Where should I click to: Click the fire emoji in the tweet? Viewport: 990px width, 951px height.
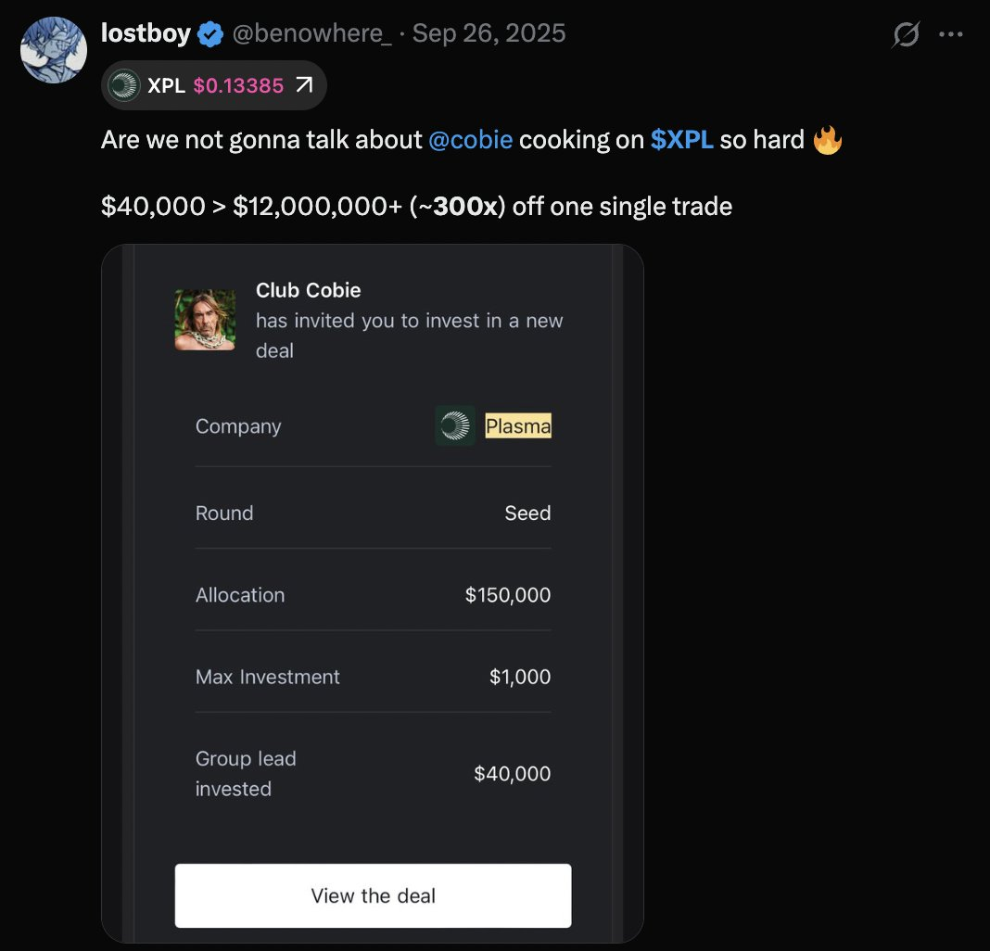click(827, 140)
